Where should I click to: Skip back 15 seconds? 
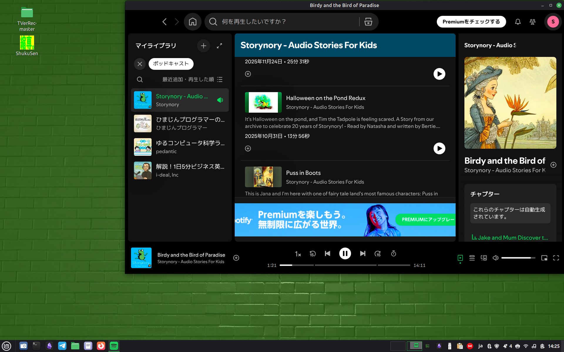point(313,254)
